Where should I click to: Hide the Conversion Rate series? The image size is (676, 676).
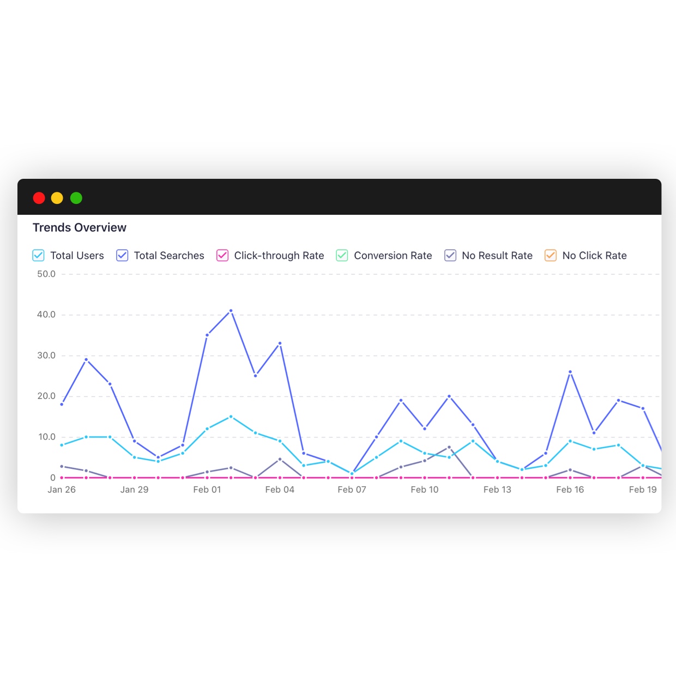click(342, 255)
